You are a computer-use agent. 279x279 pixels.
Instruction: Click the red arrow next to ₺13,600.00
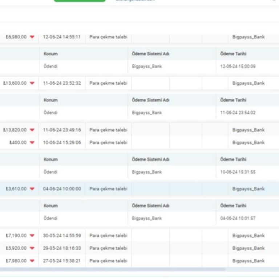pos(32,83)
